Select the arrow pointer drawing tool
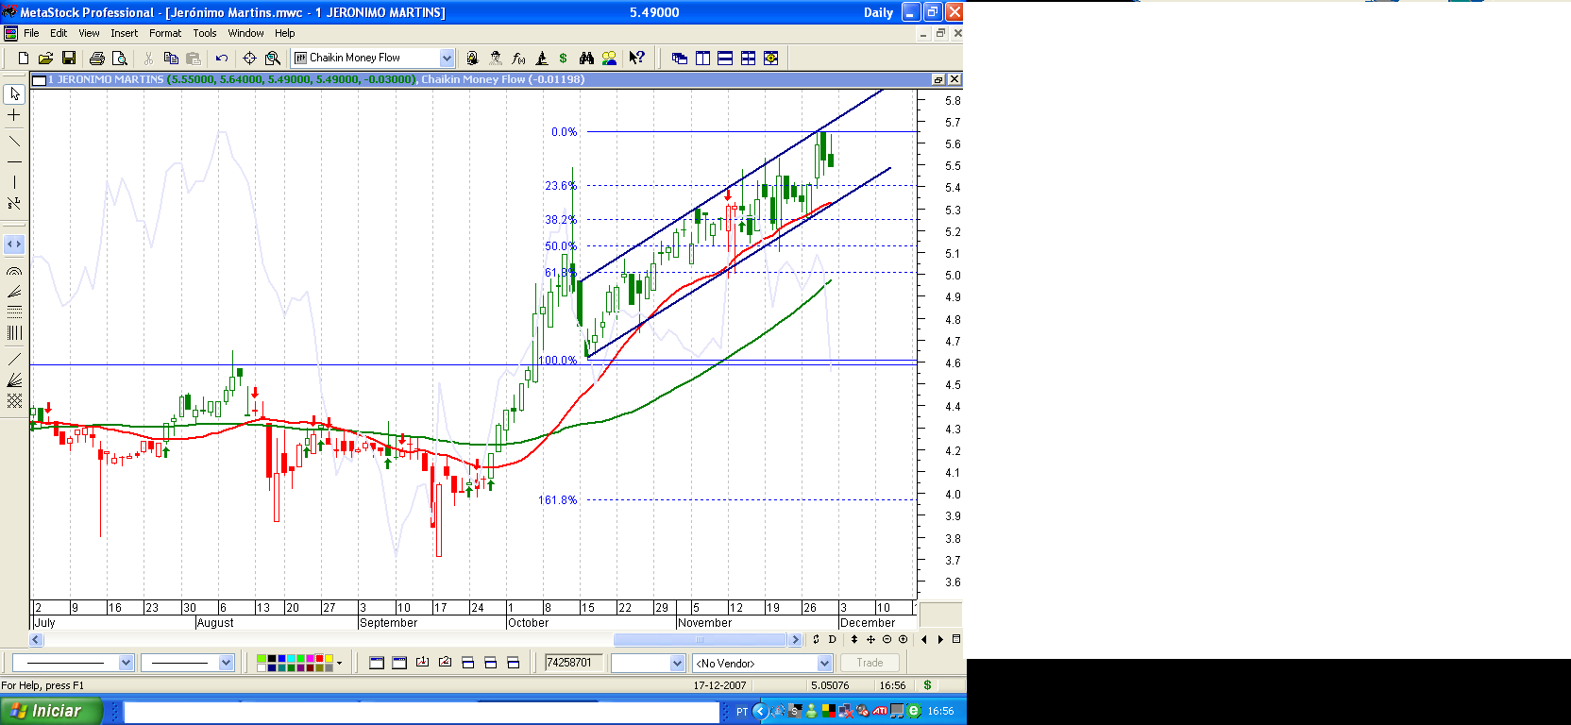The image size is (1571, 725). tap(14, 94)
